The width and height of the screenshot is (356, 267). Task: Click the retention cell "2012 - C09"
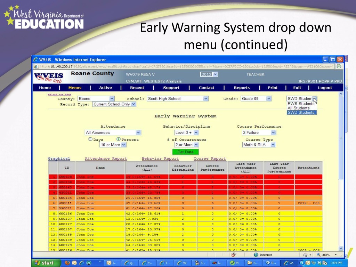(x=309, y=203)
